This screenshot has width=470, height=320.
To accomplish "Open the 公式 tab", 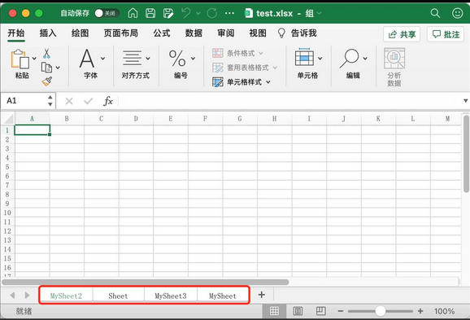I will pos(162,33).
